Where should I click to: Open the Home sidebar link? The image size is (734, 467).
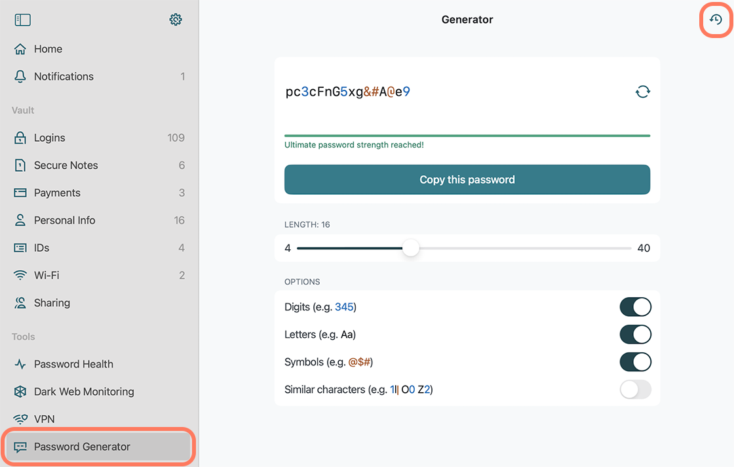[x=48, y=49]
